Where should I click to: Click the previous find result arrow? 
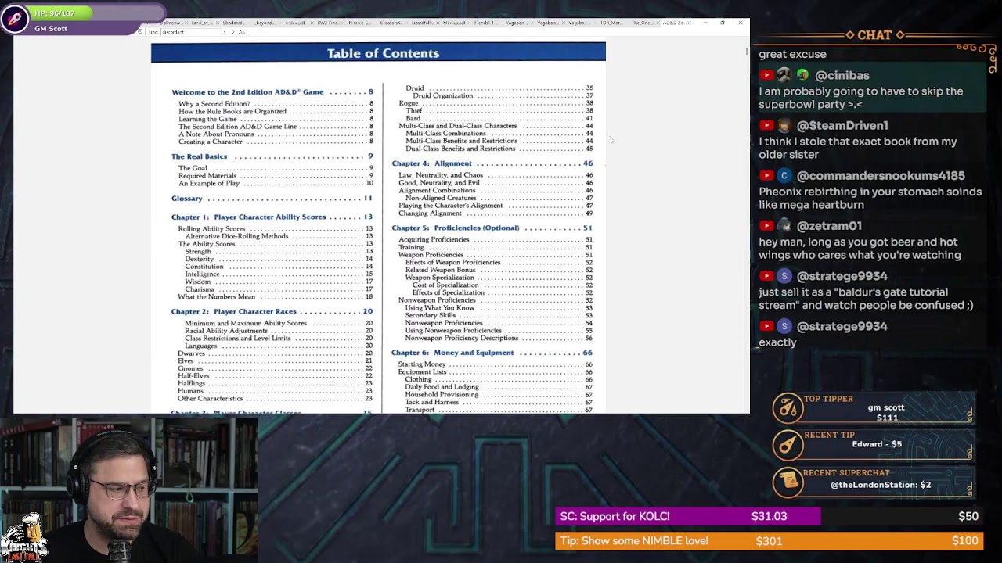point(224,32)
